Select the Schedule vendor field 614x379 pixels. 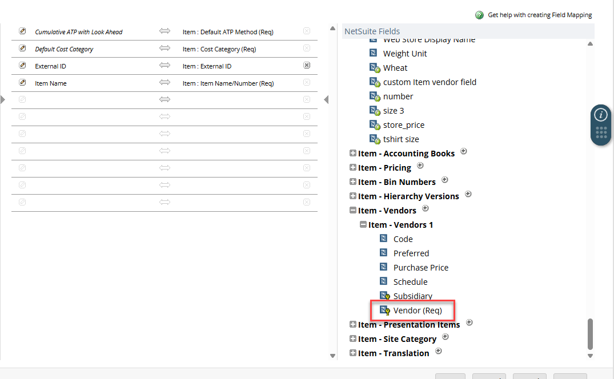point(410,282)
